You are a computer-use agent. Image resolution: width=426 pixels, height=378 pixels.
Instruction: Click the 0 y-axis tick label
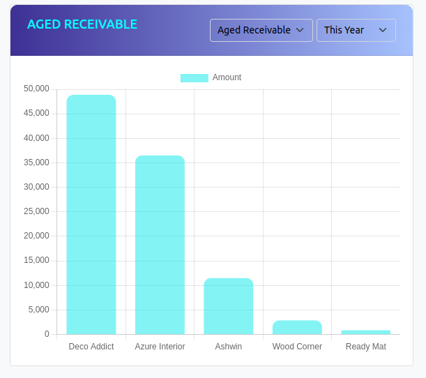(47, 334)
